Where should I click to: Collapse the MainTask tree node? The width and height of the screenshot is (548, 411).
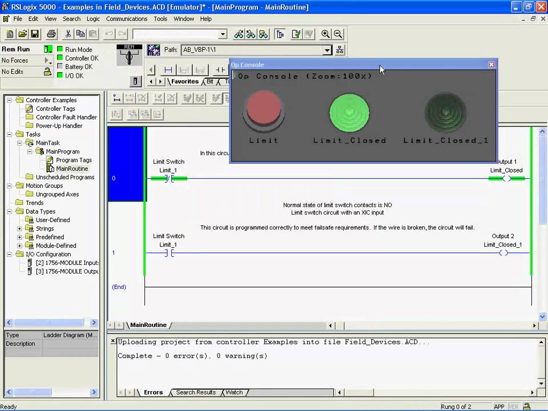point(19,143)
